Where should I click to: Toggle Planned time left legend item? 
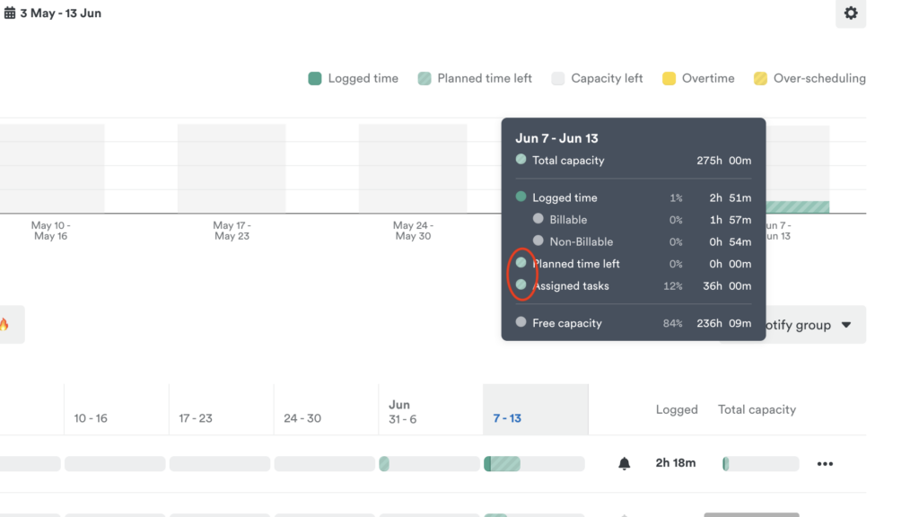click(x=475, y=79)
